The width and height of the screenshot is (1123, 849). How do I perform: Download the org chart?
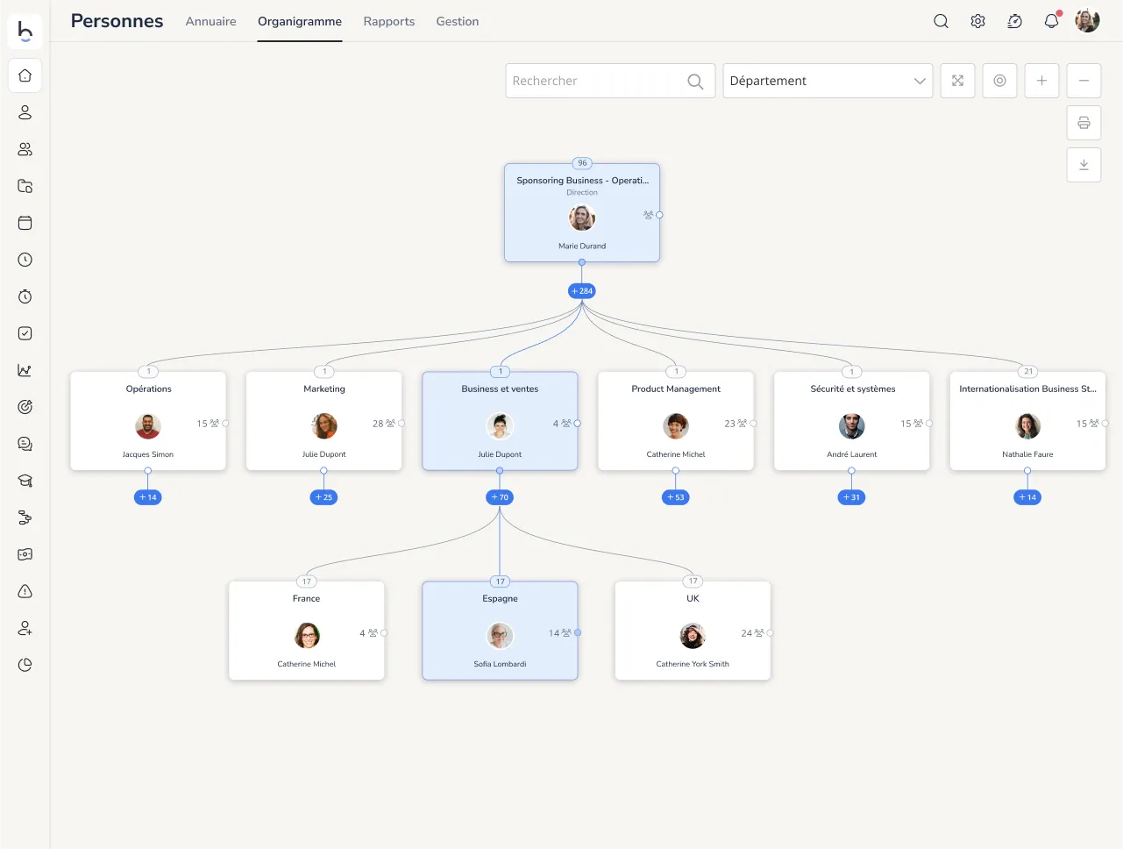pos(1084,165)
